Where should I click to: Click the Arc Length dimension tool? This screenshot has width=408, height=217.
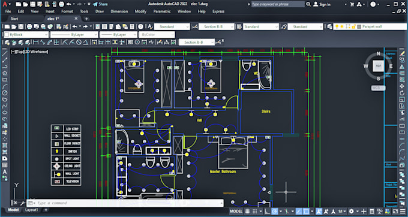[49, 43]
